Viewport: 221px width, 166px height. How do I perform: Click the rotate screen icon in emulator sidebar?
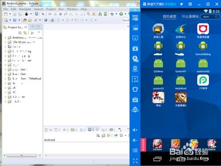(135, 28)
